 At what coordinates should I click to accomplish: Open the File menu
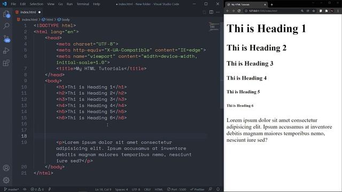click(x=13, y=4)
